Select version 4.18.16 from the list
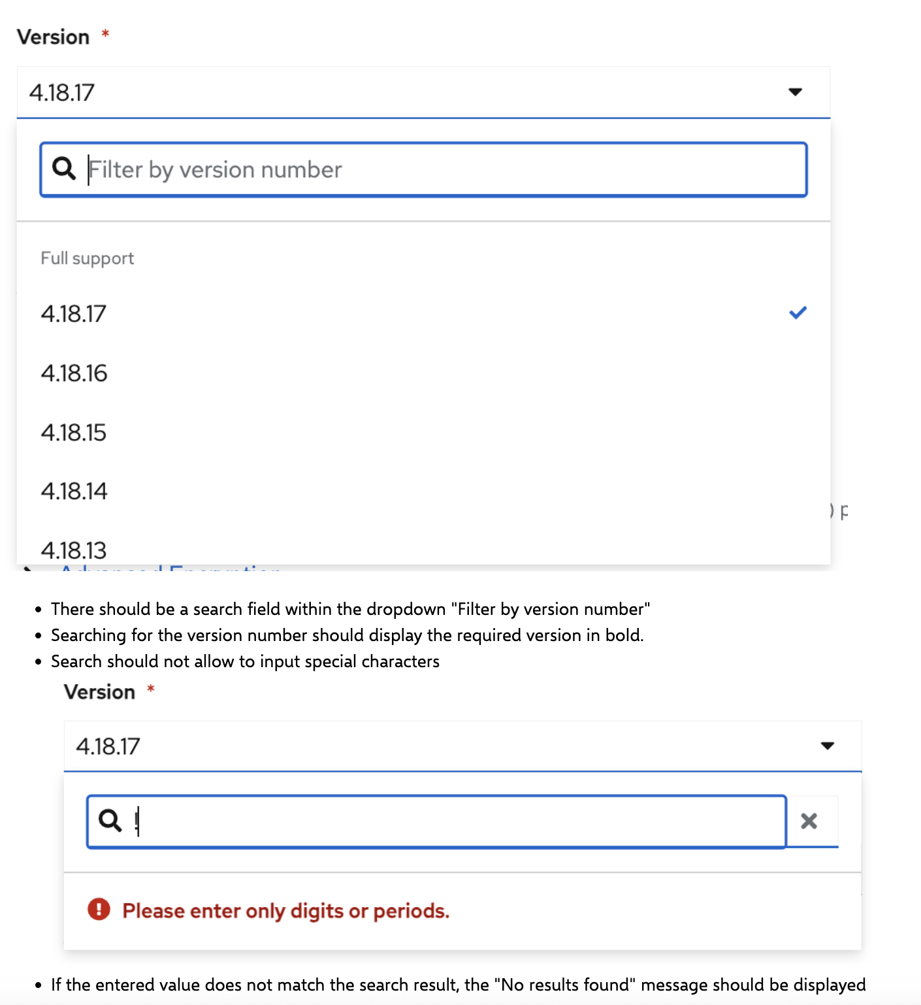This screenshot has width=921, height=1005. pyautogui.click(x=74, y=373)
